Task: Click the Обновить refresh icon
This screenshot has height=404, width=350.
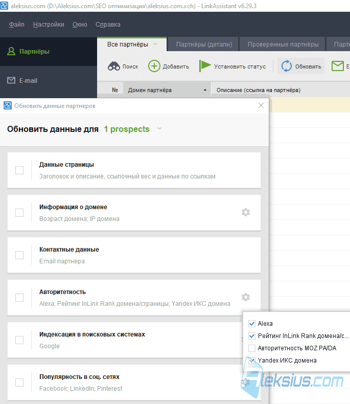Action: (287, 66)
